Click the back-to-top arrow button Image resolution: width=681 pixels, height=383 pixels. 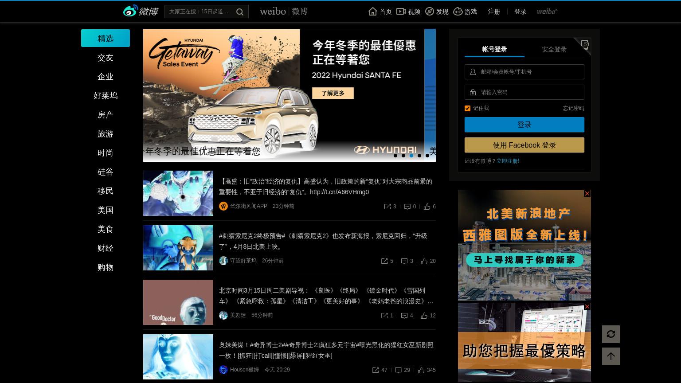tap(611, 356)
